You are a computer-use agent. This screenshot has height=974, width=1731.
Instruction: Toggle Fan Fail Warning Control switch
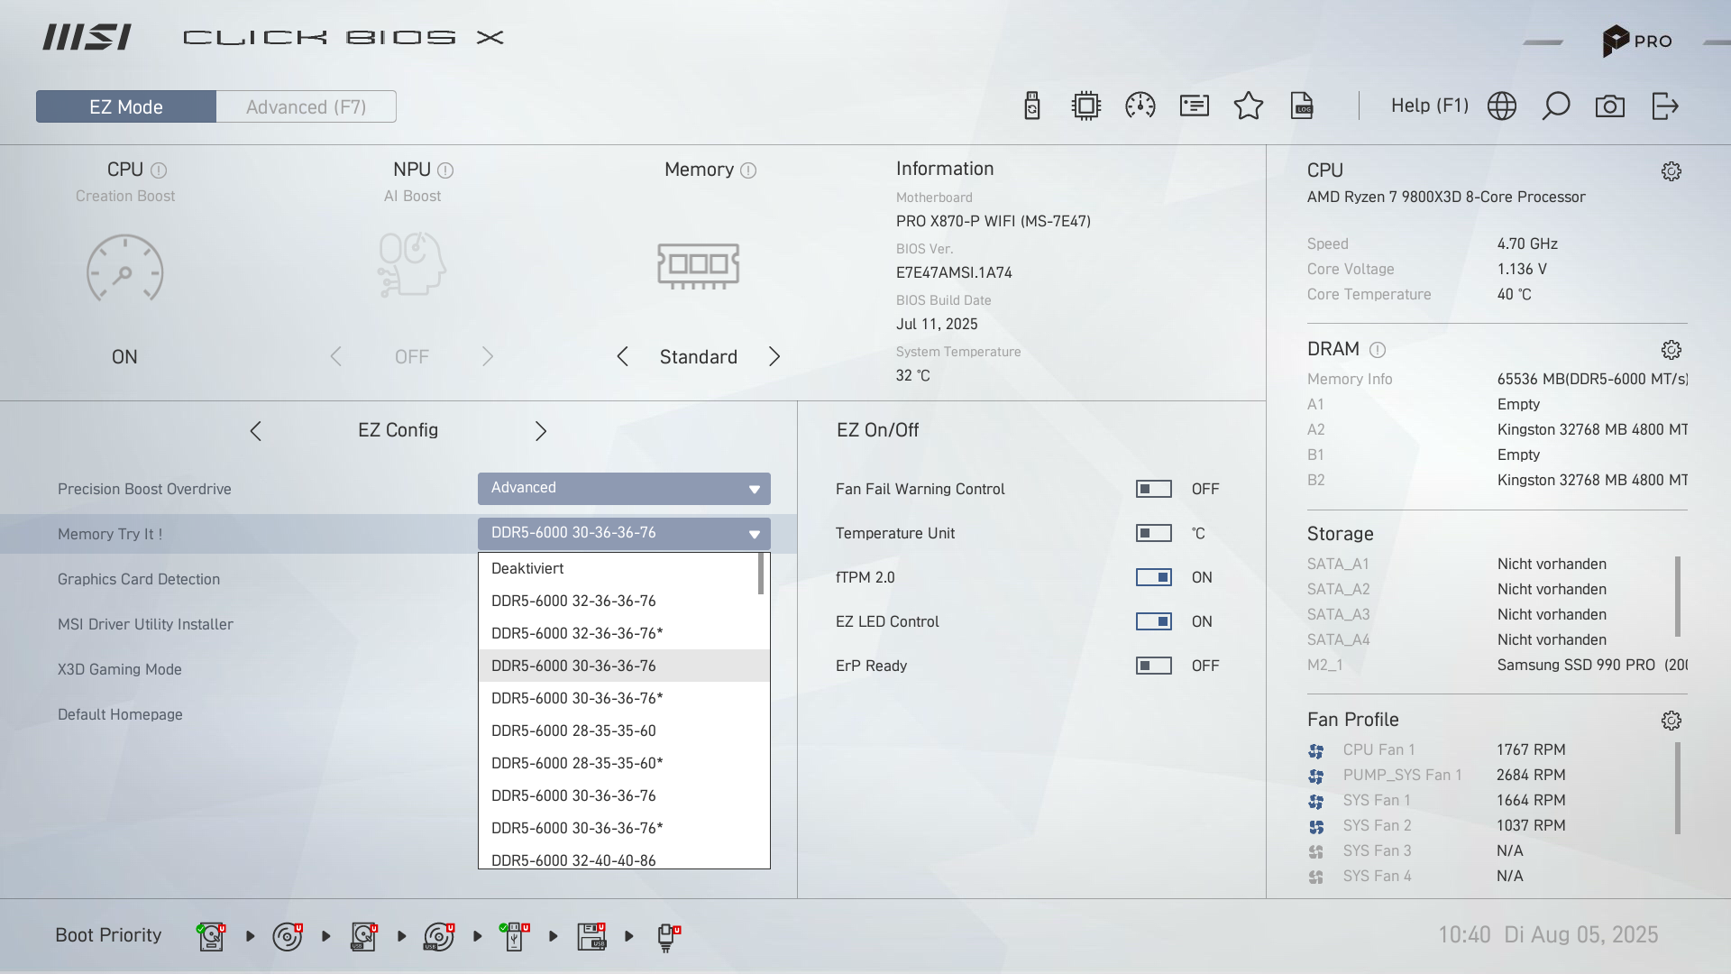(x=1153, y=489)
